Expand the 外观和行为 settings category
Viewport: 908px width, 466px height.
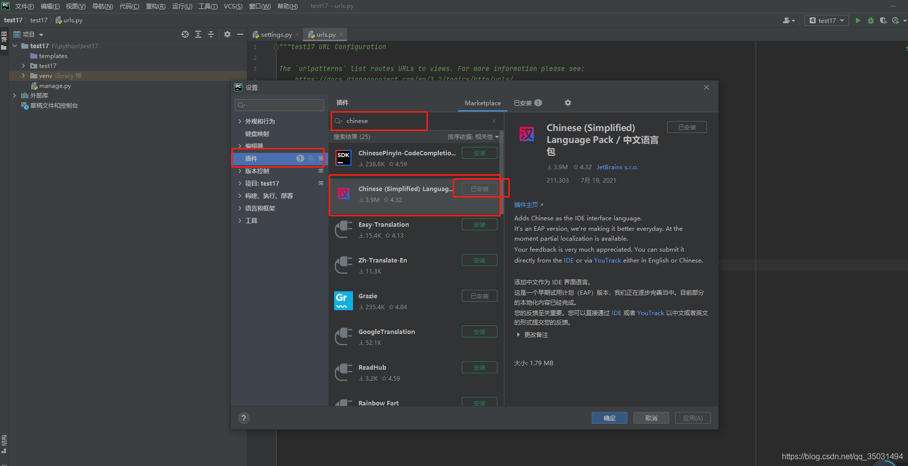click(x=240, y=122)
